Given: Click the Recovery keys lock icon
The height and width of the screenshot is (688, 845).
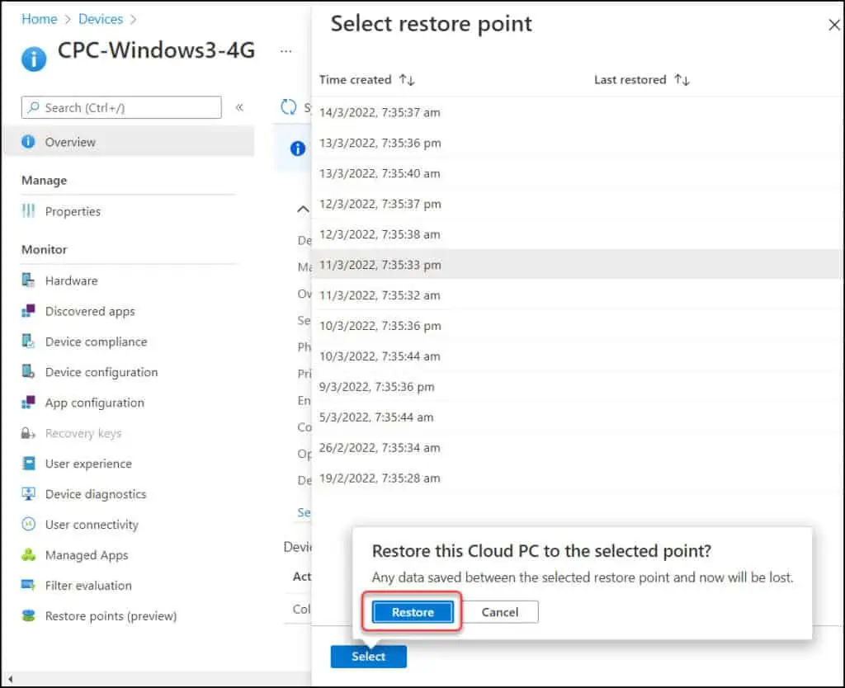Looking at the screenshot, I should (28, 433).
